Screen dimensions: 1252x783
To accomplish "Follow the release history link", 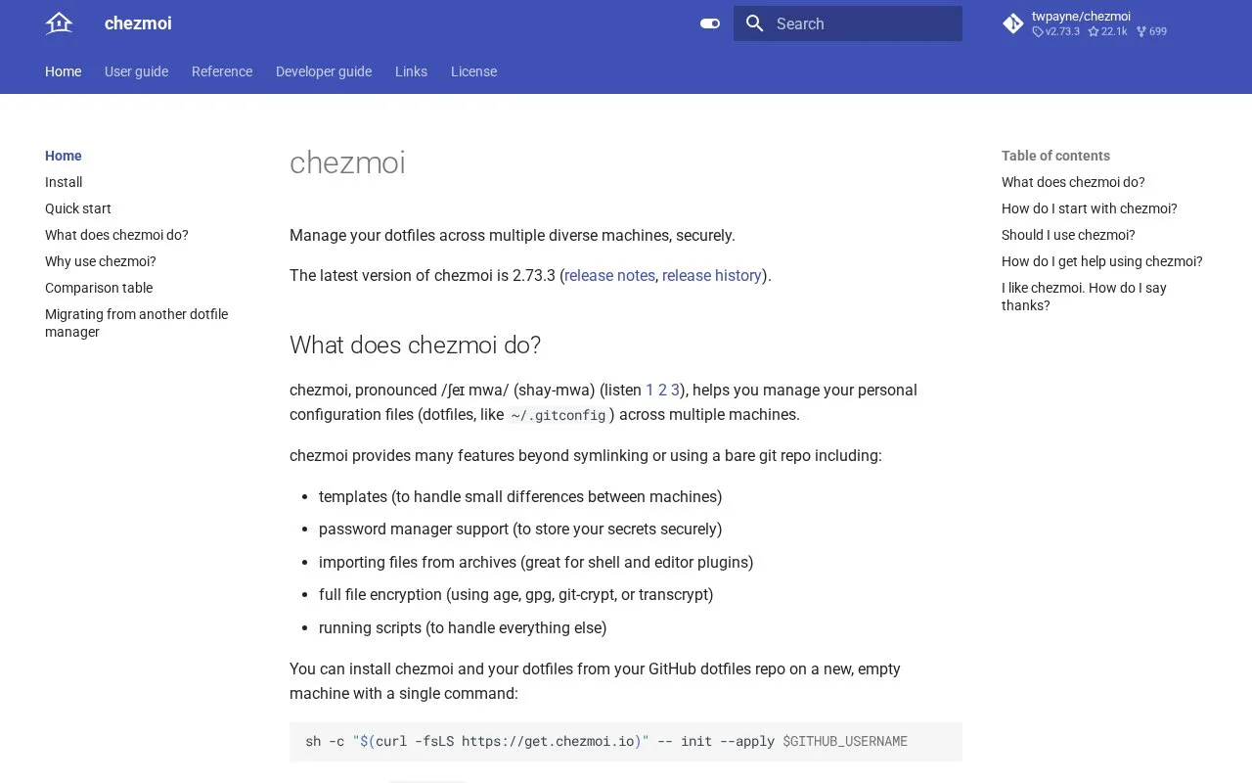I will pos(712,276).
